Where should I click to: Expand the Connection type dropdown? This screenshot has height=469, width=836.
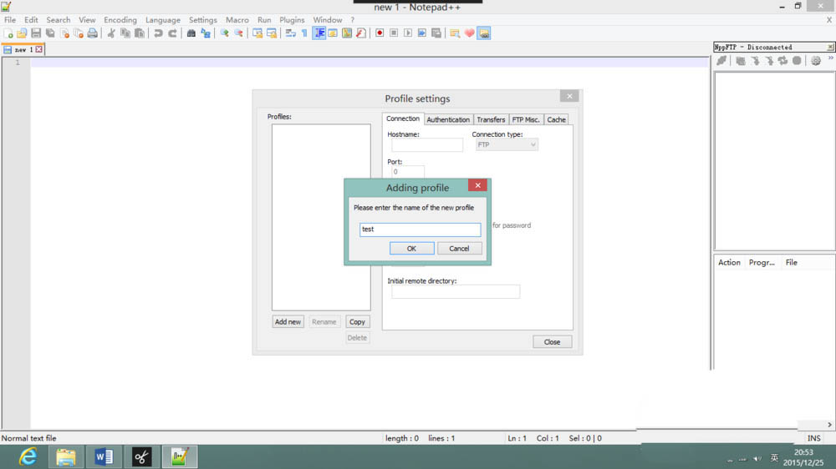(507, 144)
